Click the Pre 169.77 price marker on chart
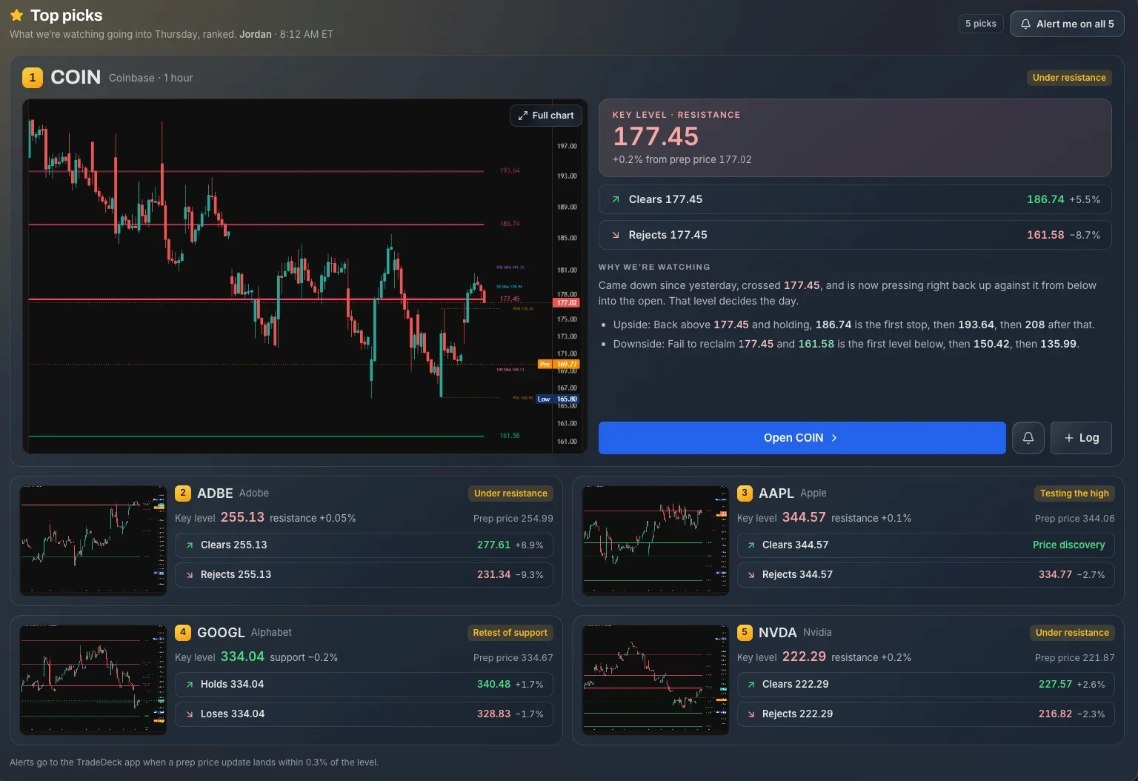 pyautogui.click(x=559, y=364)
